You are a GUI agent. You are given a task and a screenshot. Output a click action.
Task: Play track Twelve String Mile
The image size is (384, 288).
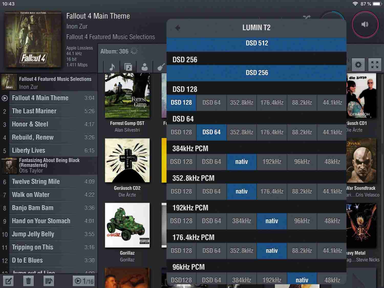[x=49, y=182]
